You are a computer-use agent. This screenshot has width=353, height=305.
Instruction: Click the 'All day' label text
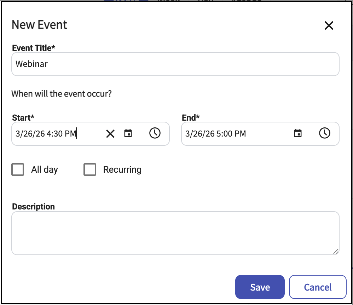(x=45, y=169)
